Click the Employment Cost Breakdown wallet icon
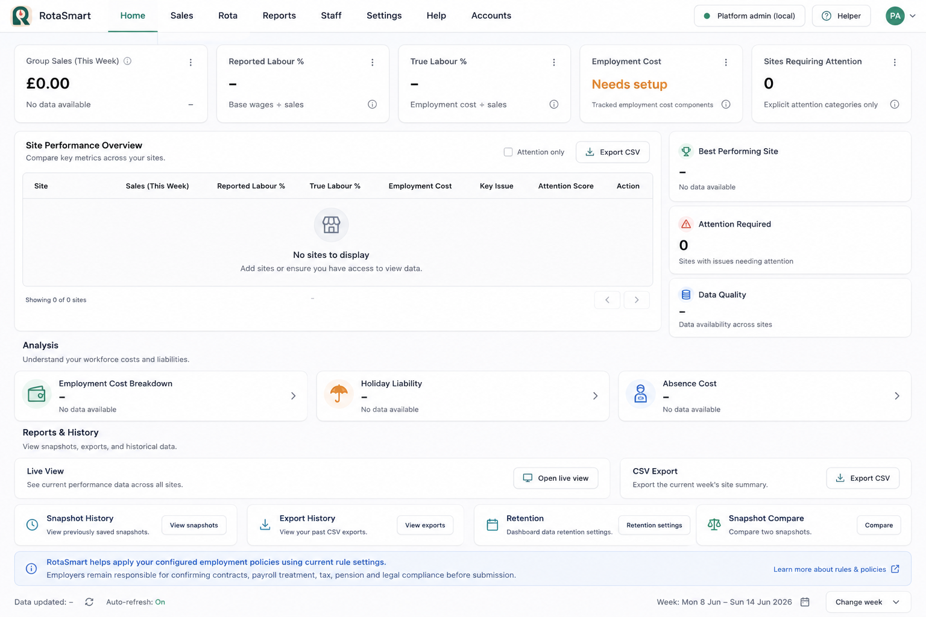 (37, 395)
